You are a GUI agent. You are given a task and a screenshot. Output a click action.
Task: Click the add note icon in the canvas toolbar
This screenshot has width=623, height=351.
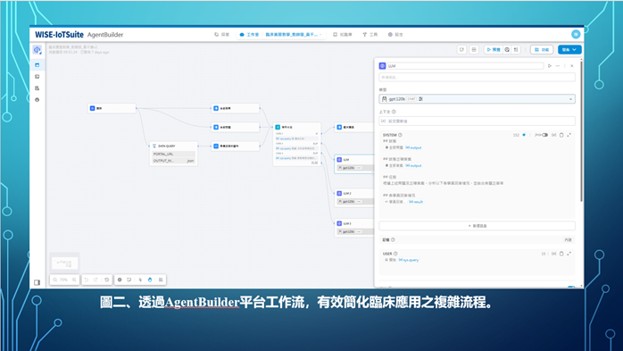[x=129, y=280]
